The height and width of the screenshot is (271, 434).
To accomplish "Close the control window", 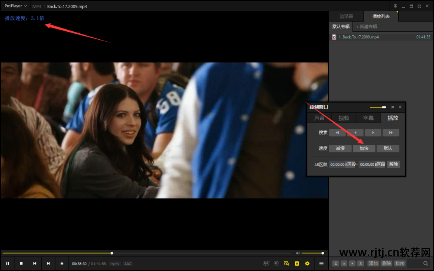I will coord(400,107).
